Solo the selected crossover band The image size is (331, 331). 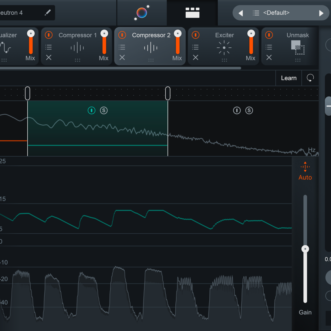(104, 110)
